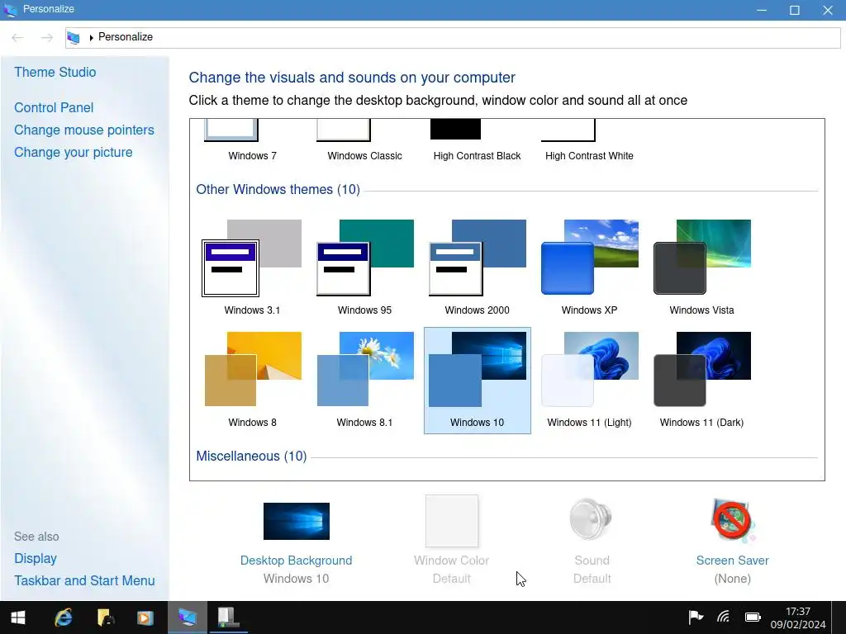
Task: Click Change your picture link
Action: pyautogui.click(x=74, y=153)
